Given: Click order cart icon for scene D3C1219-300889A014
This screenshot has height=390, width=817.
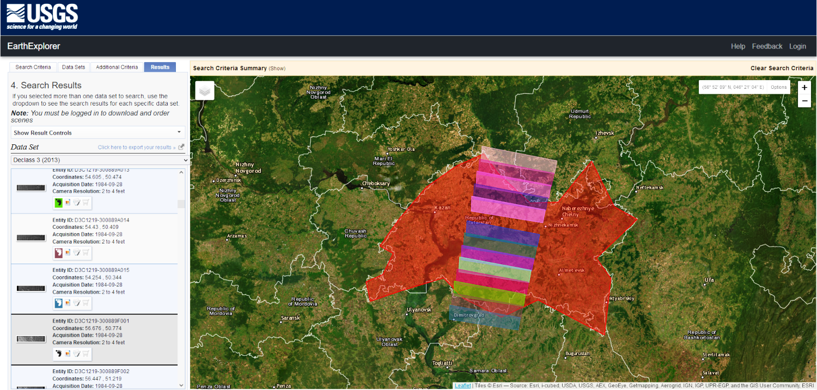Looking at the screenshot, I should tap(86, 253).
